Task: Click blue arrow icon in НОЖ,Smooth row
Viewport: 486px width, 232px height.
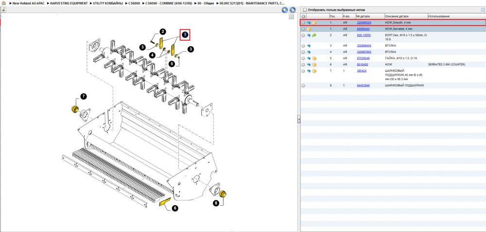Action: tap(309, 23)
